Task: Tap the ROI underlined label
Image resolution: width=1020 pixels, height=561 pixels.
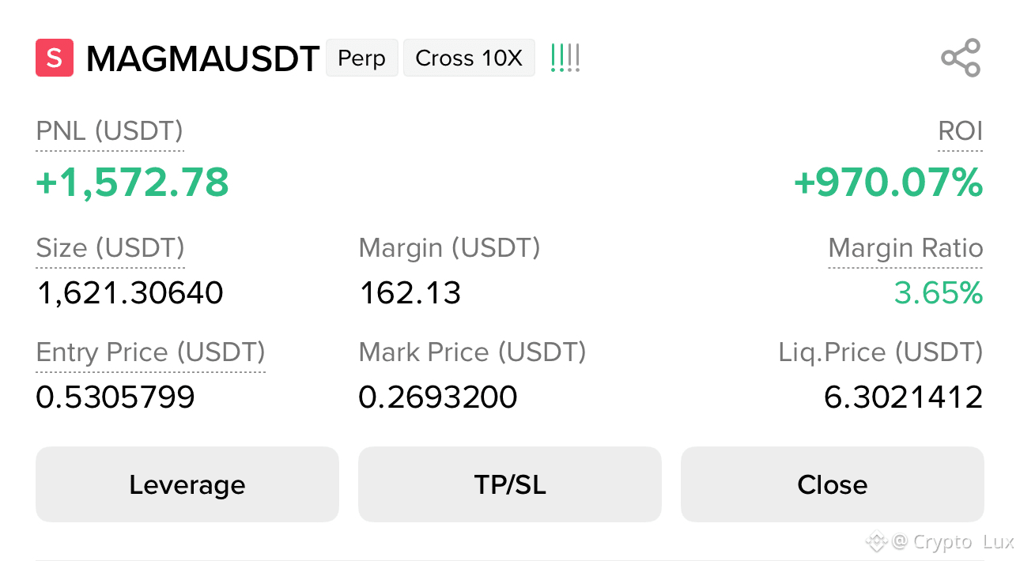Action: pyautogui.click(x=960, y=131)
